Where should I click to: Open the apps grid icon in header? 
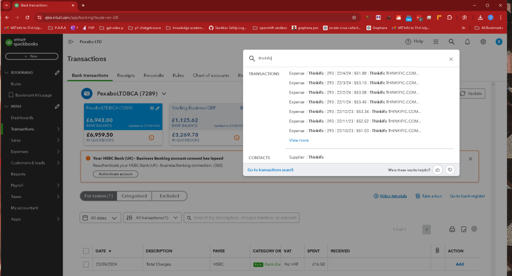tap(435, 42)
